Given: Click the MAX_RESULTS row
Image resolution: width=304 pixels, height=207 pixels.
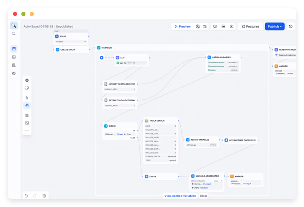Looking at the screenshot, I should tap(160, 152).
